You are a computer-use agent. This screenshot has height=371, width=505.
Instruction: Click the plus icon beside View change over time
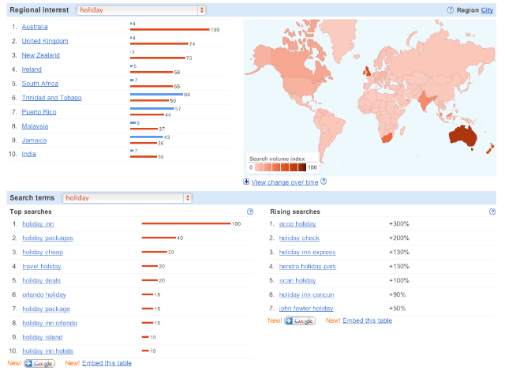coord(246,182)
